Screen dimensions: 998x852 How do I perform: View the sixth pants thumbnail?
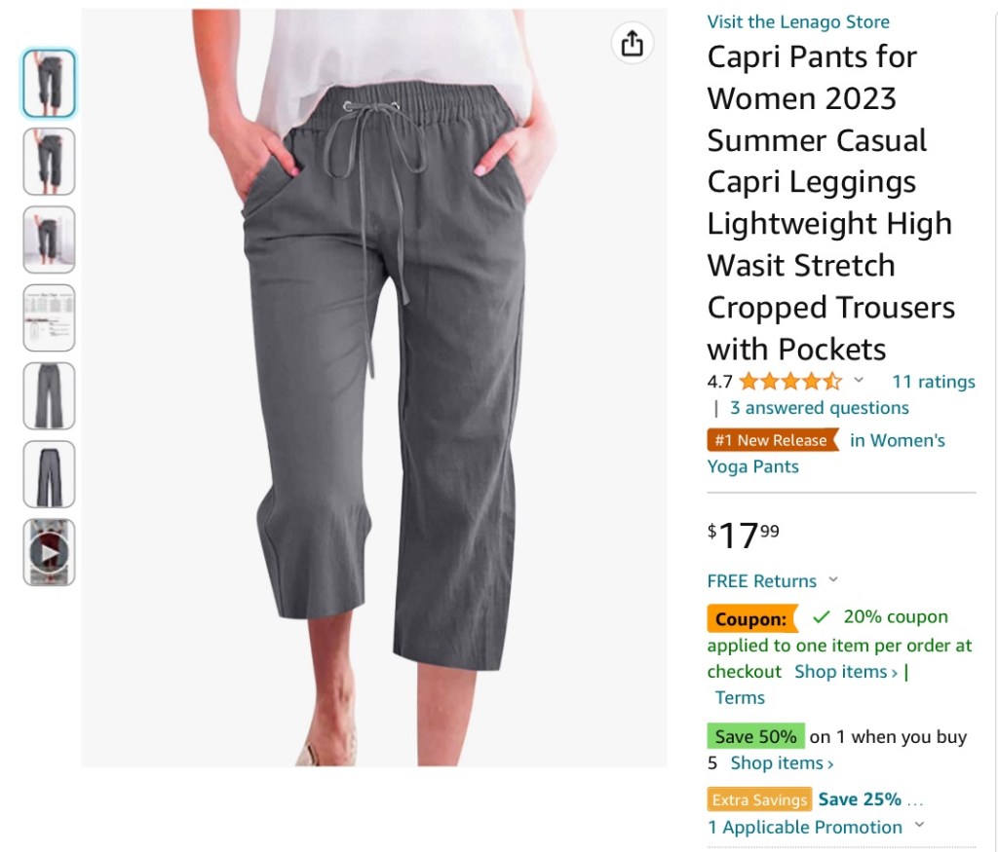(x=49, y=474)
